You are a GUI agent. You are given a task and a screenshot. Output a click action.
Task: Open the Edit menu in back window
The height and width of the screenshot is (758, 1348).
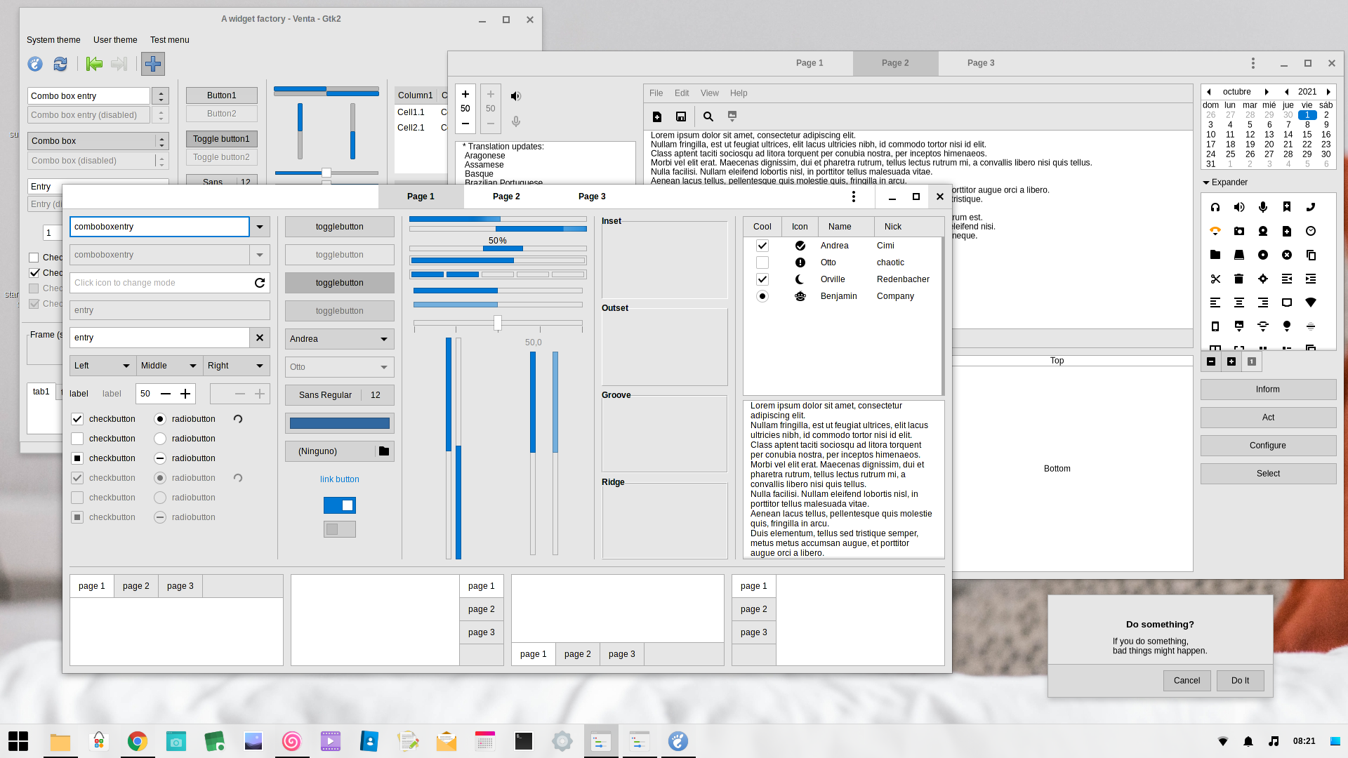682,93
